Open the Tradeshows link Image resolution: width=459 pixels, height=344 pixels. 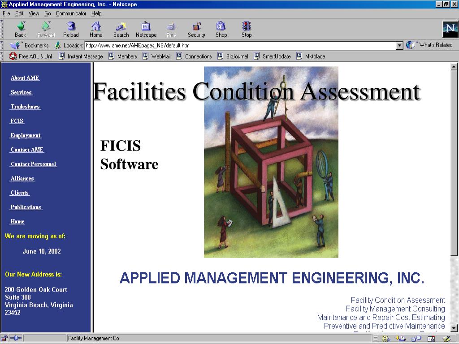[x=26, y=107]
